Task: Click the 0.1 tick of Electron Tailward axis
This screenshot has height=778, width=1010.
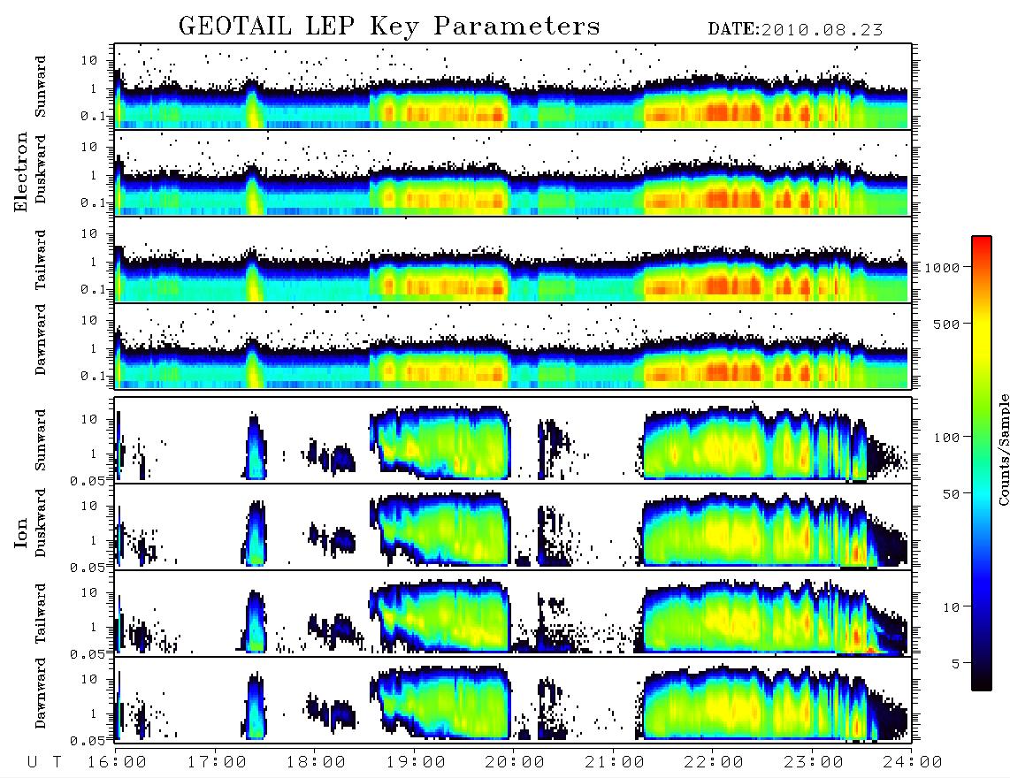Action: [x=94, y=290]
